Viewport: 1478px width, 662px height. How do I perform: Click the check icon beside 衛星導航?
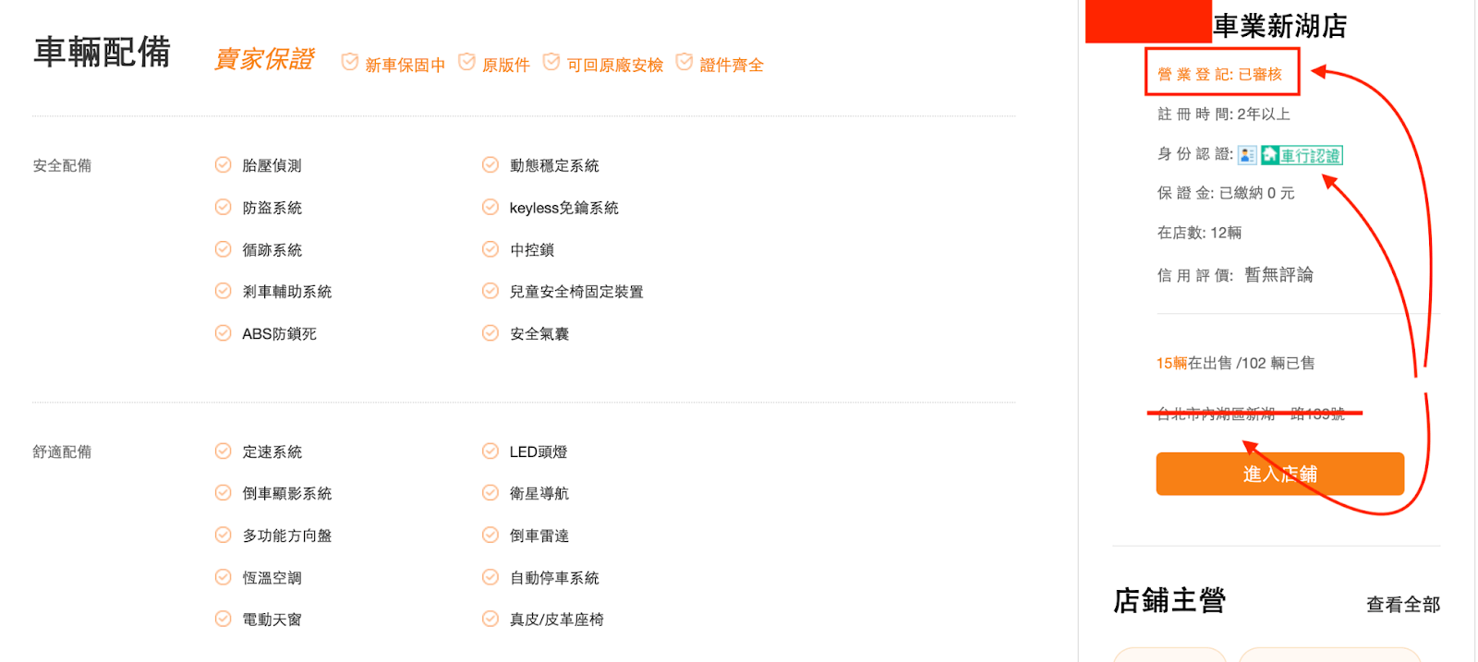[x=491, y=493]
